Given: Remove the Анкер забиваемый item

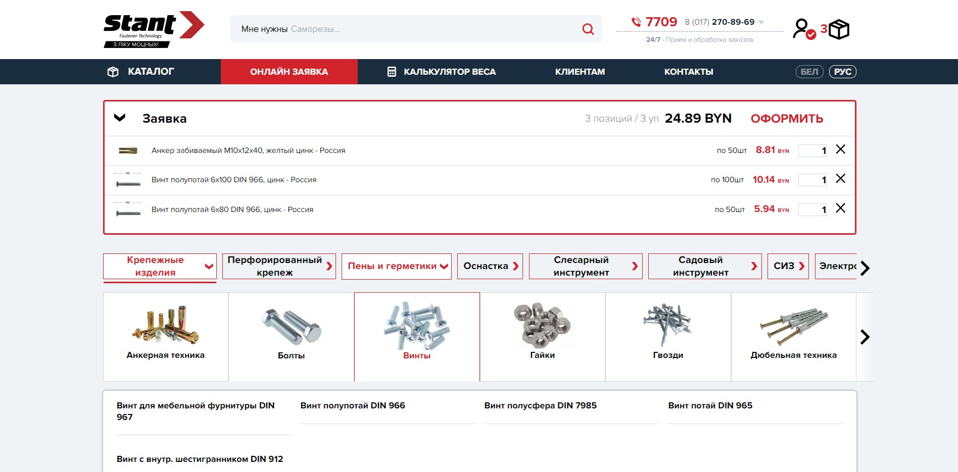Looking at the screenshot, I should click(x=840, y=149).
